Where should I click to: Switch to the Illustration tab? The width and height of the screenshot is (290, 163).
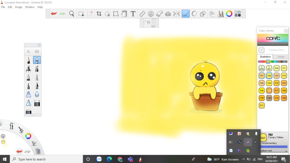[x=265, y=57]
